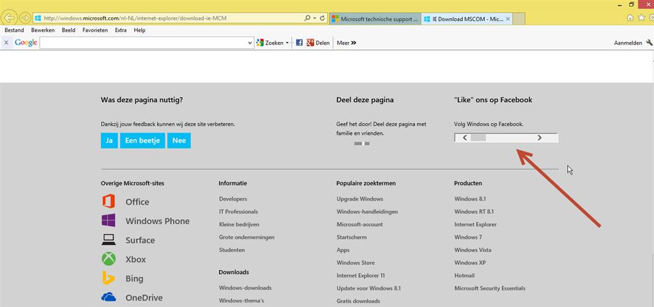This screenshot has height=307, width=654.
Task: Click the Facebook widget right scroll arrow
Action: click(539, 138)
